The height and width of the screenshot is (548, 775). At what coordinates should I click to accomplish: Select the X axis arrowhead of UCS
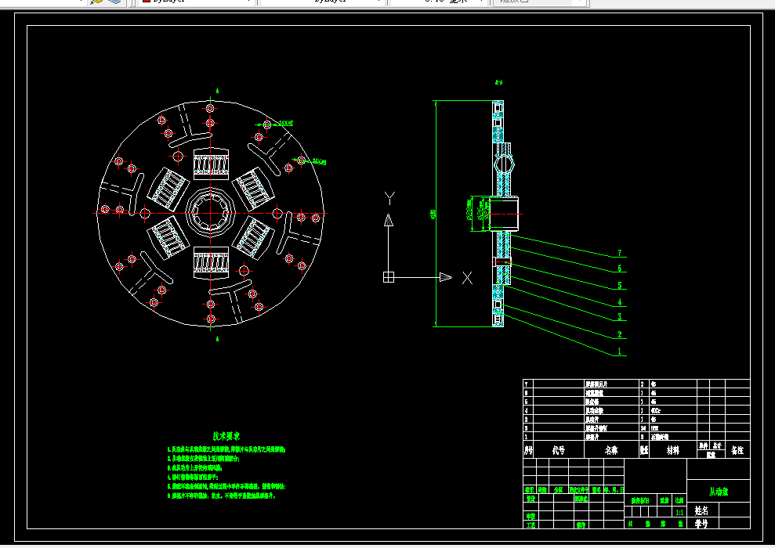[x=446, y=277]
